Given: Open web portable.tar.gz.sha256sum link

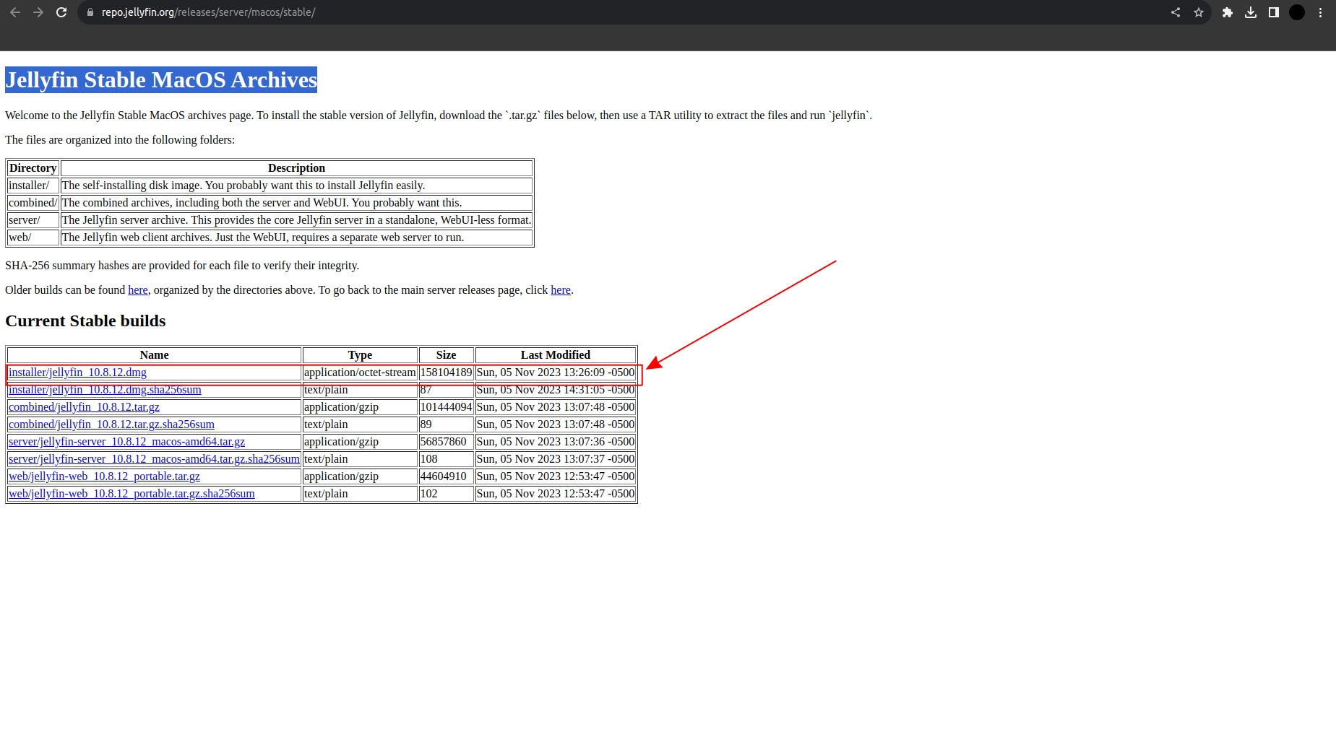Looking at the screenshot, I should pyautogui.click(x=132, y=494).
